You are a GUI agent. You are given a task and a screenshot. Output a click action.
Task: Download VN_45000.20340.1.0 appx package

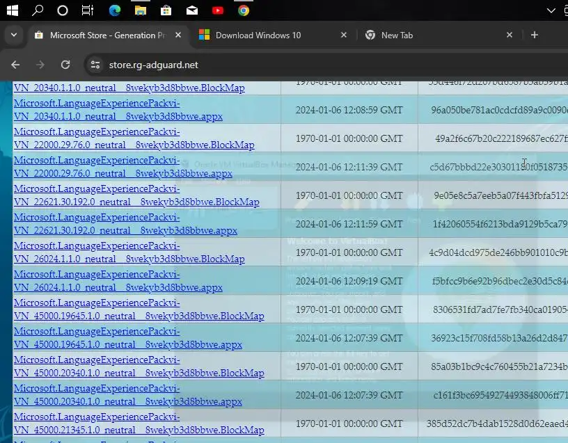[128, 395]
